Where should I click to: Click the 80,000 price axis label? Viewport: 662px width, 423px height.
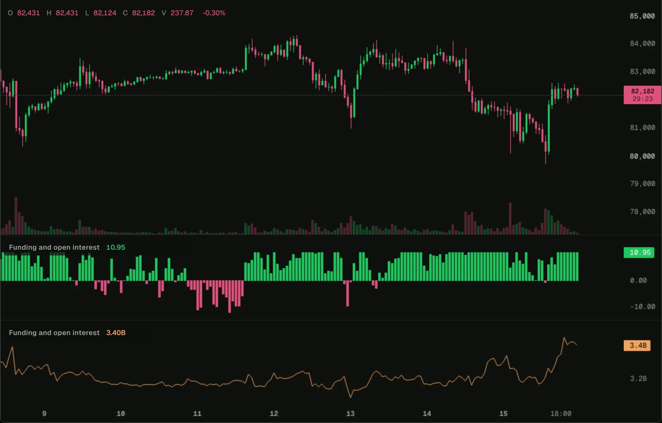642,156
